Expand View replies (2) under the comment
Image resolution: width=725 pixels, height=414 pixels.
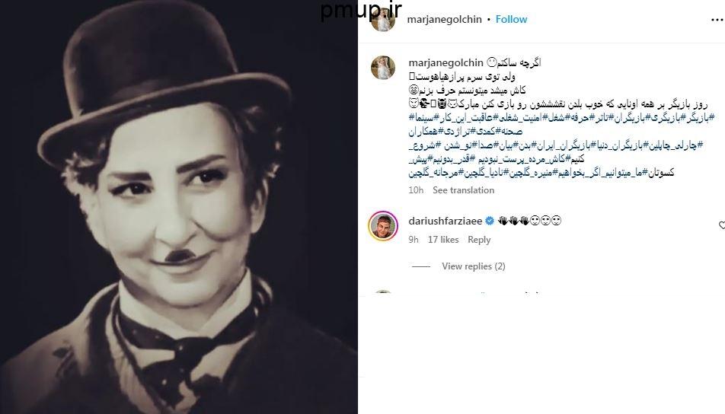[474, 266]
